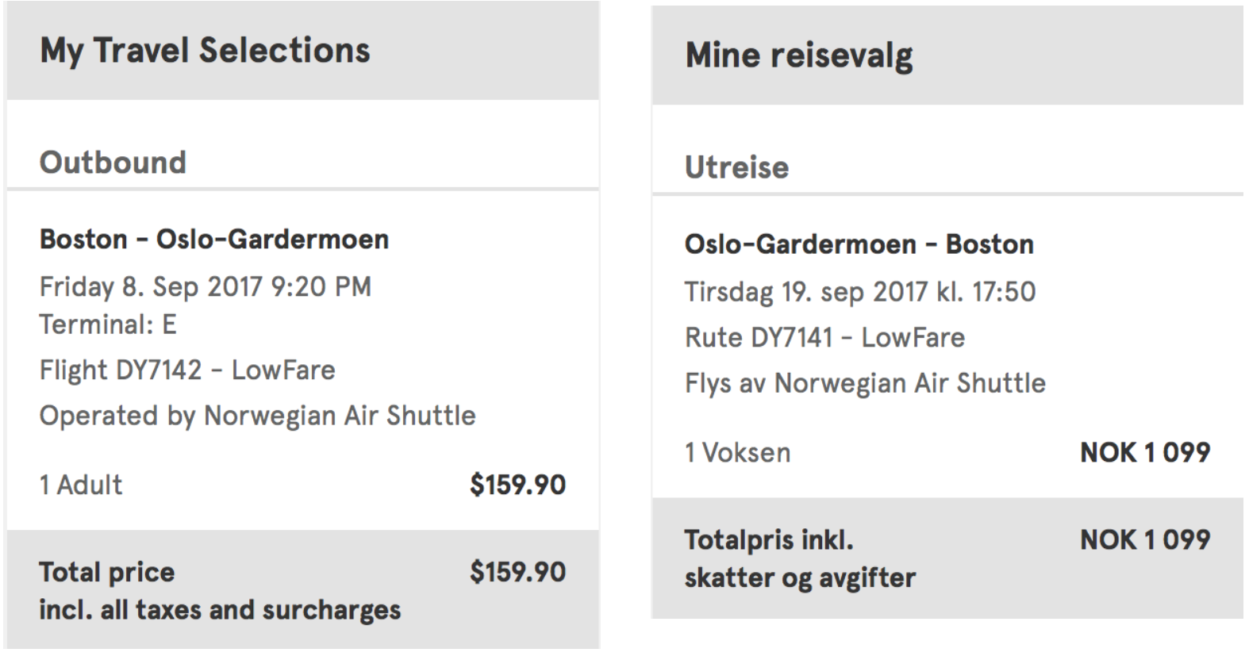Screen dimensions: 1249x660
Task: Select the Tirsdag 19. sep 2017 departure time
Action: (x=860, y=292)
